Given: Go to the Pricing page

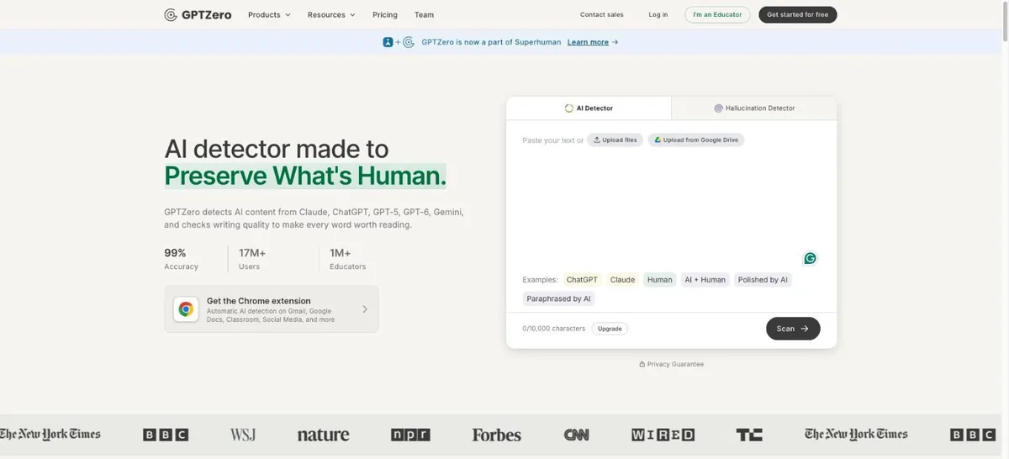Looking at the screenshot, I should point(385,14).
